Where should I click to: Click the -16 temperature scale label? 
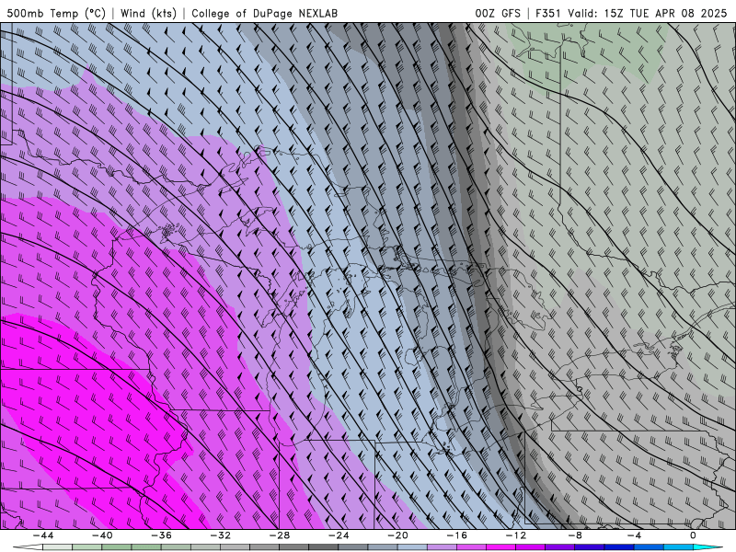click(x=456, y=535)
